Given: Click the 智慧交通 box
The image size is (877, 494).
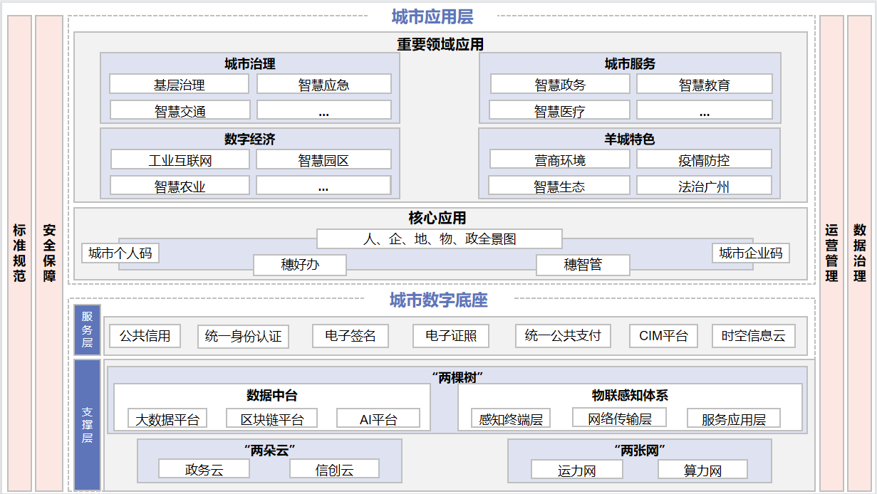Looking at the screenshot, I should (180, 110).
